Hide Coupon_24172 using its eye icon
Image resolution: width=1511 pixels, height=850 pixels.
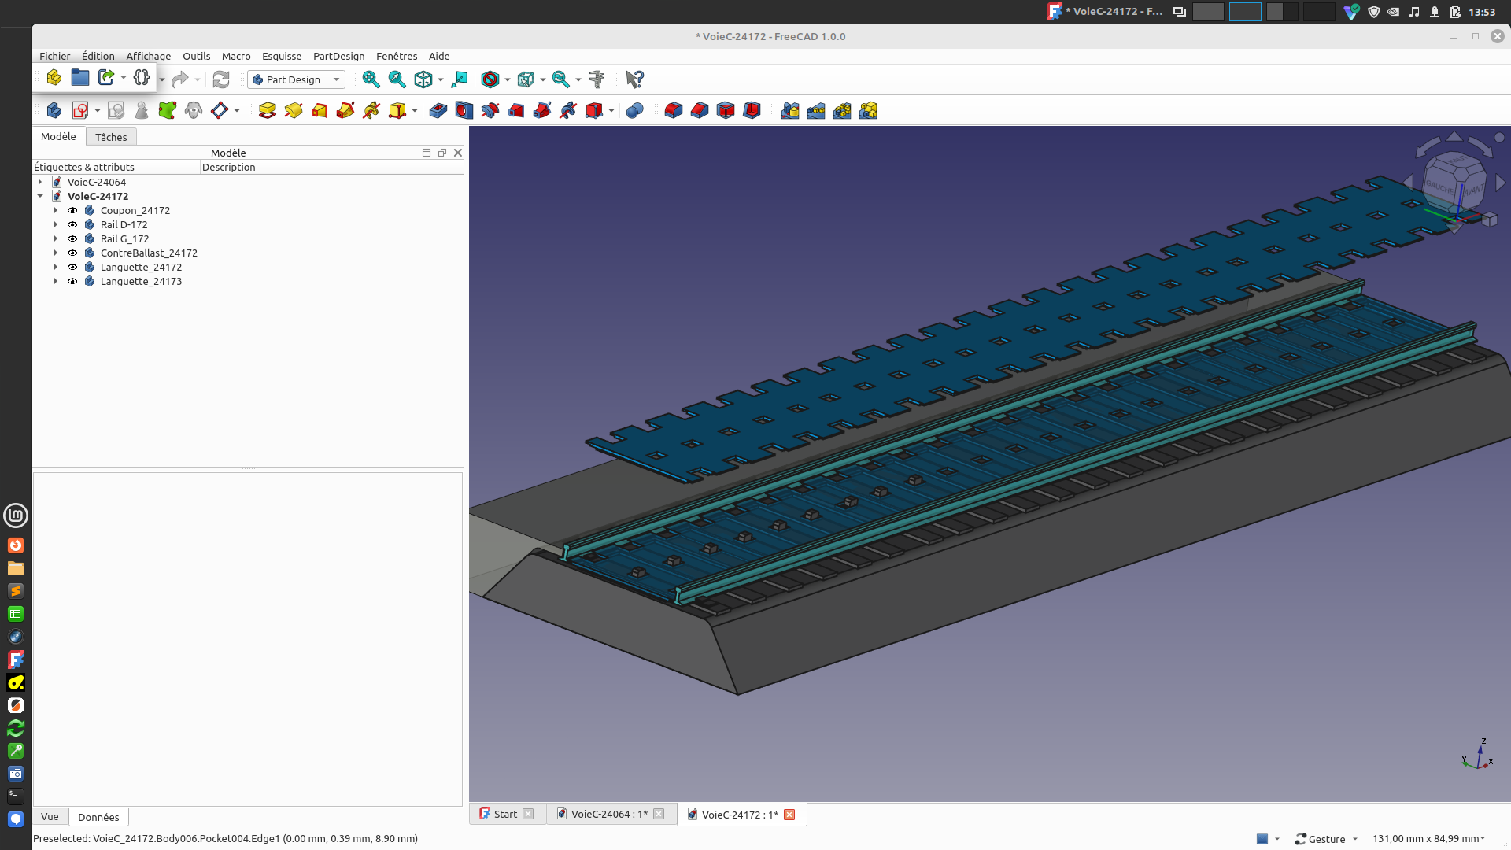[72, 211]
